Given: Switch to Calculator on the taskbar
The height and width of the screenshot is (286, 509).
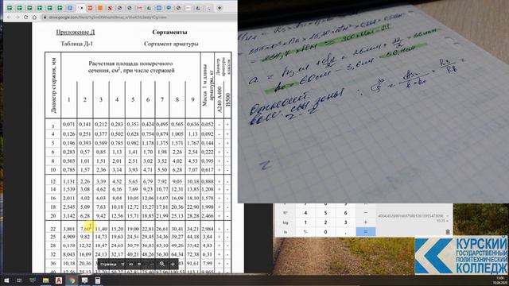Looking at the screenshot, I should 97,280.
